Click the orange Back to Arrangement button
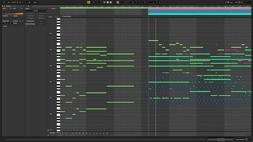253x142 pixels. 89,2
